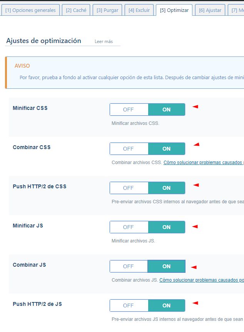Disable Combinar CSS with OFF

click(x=129, y=149)
